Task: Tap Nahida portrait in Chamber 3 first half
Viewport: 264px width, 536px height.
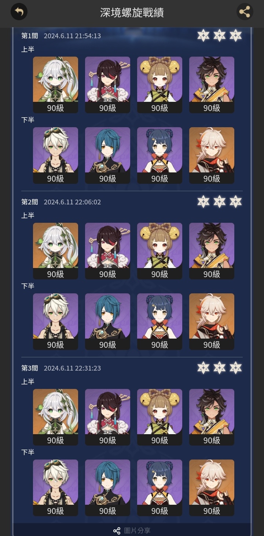Action: [x=55, y=417]
